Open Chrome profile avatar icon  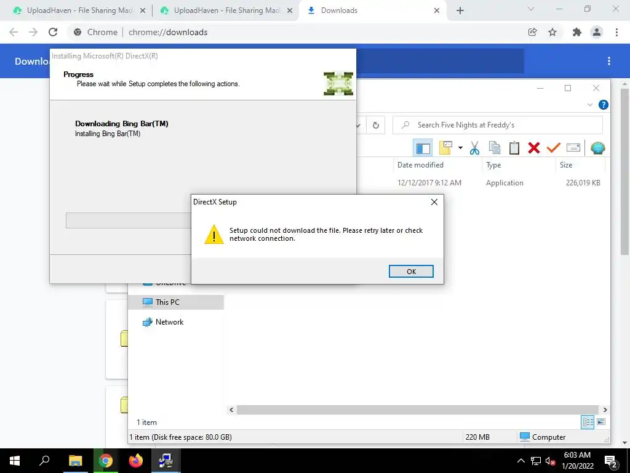[x=597, y=32]
